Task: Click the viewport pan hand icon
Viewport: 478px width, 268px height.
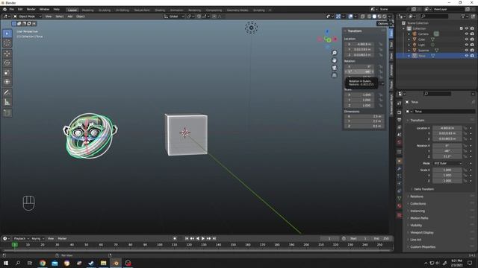Action: (x=334, y=60)
